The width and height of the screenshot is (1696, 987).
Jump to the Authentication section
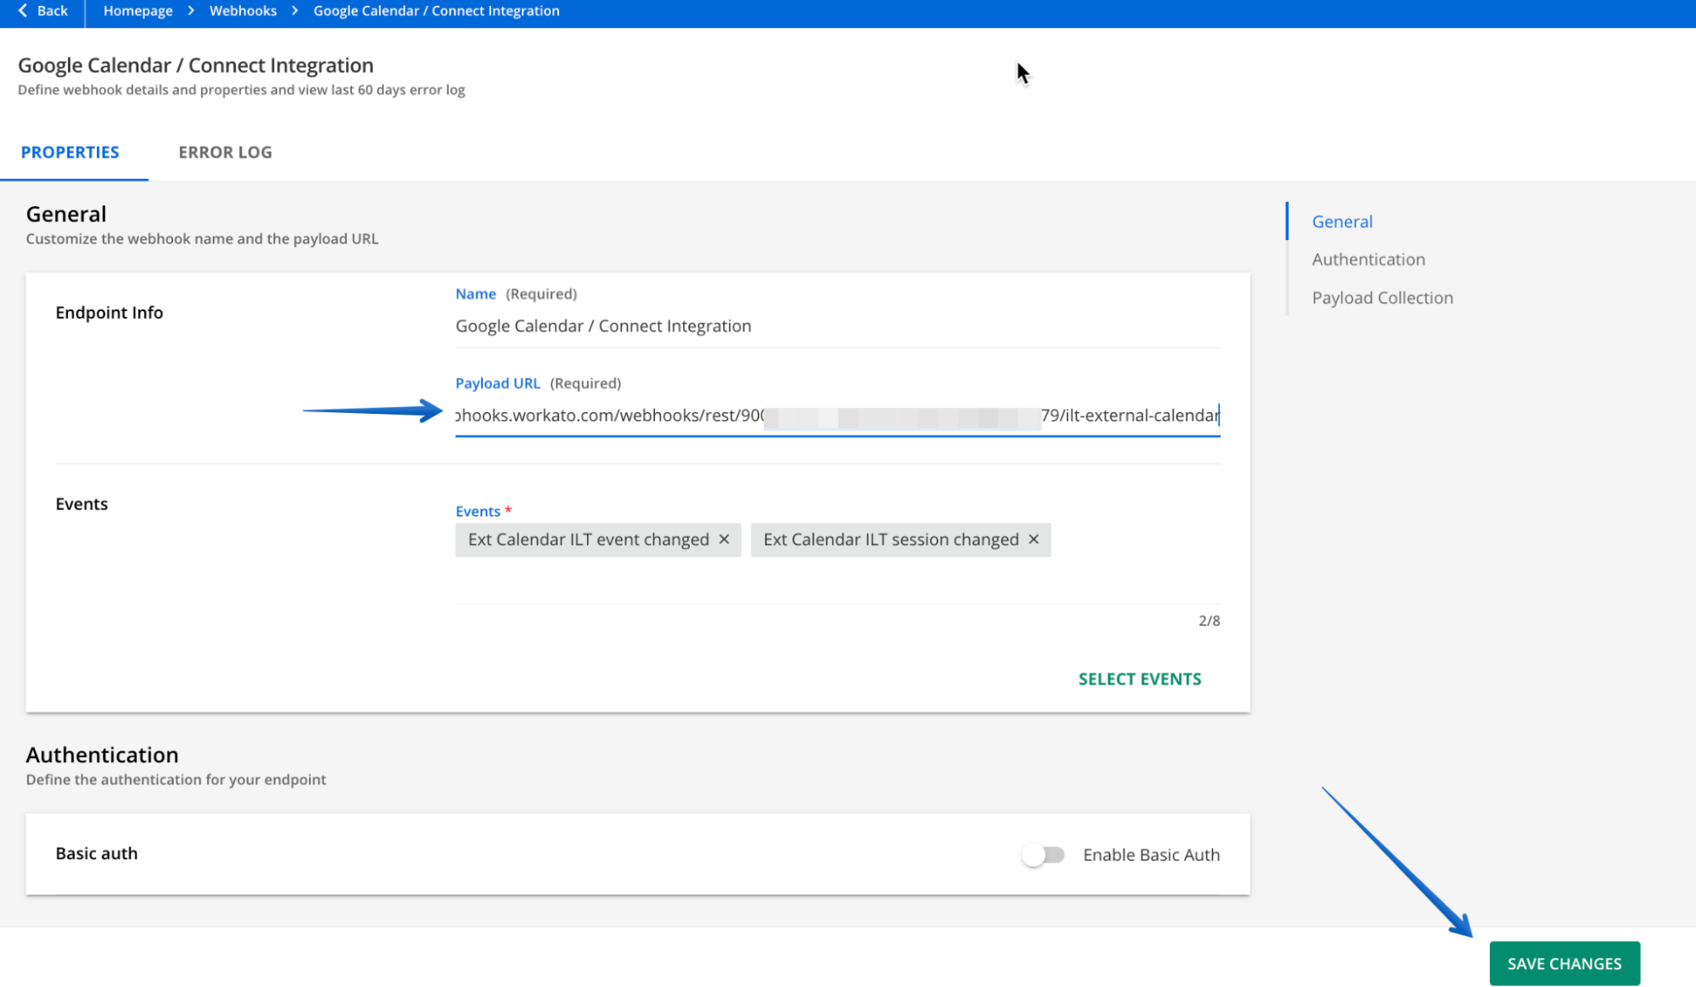click(1367, 259)
